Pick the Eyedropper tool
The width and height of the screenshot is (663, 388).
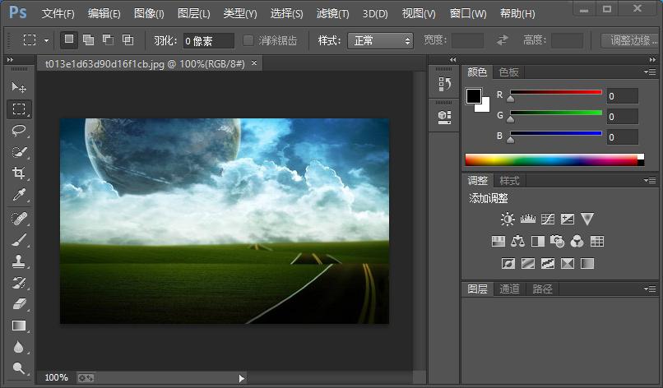[19, 195]
